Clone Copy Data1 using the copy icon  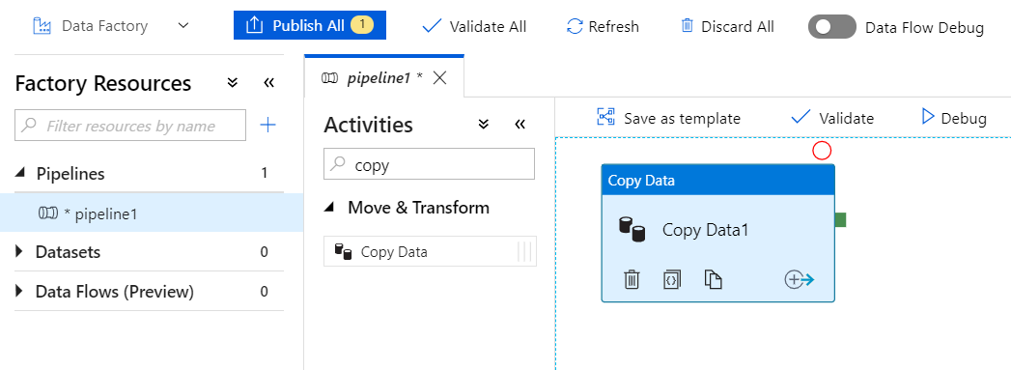pyautogui.click(x=713, y=280)
